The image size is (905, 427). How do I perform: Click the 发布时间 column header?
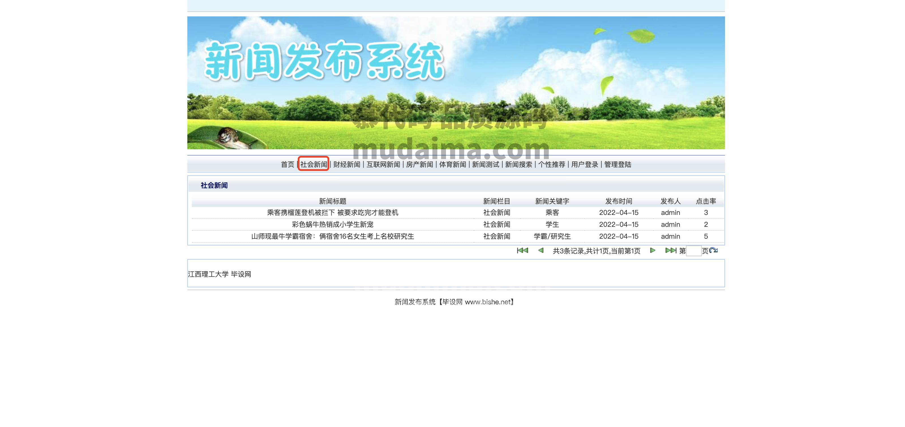tap(619, 201)
